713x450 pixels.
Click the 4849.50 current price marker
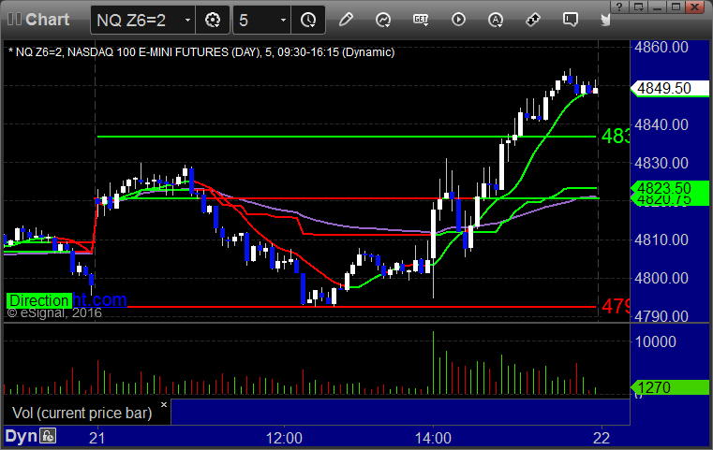tap(669, 88)
